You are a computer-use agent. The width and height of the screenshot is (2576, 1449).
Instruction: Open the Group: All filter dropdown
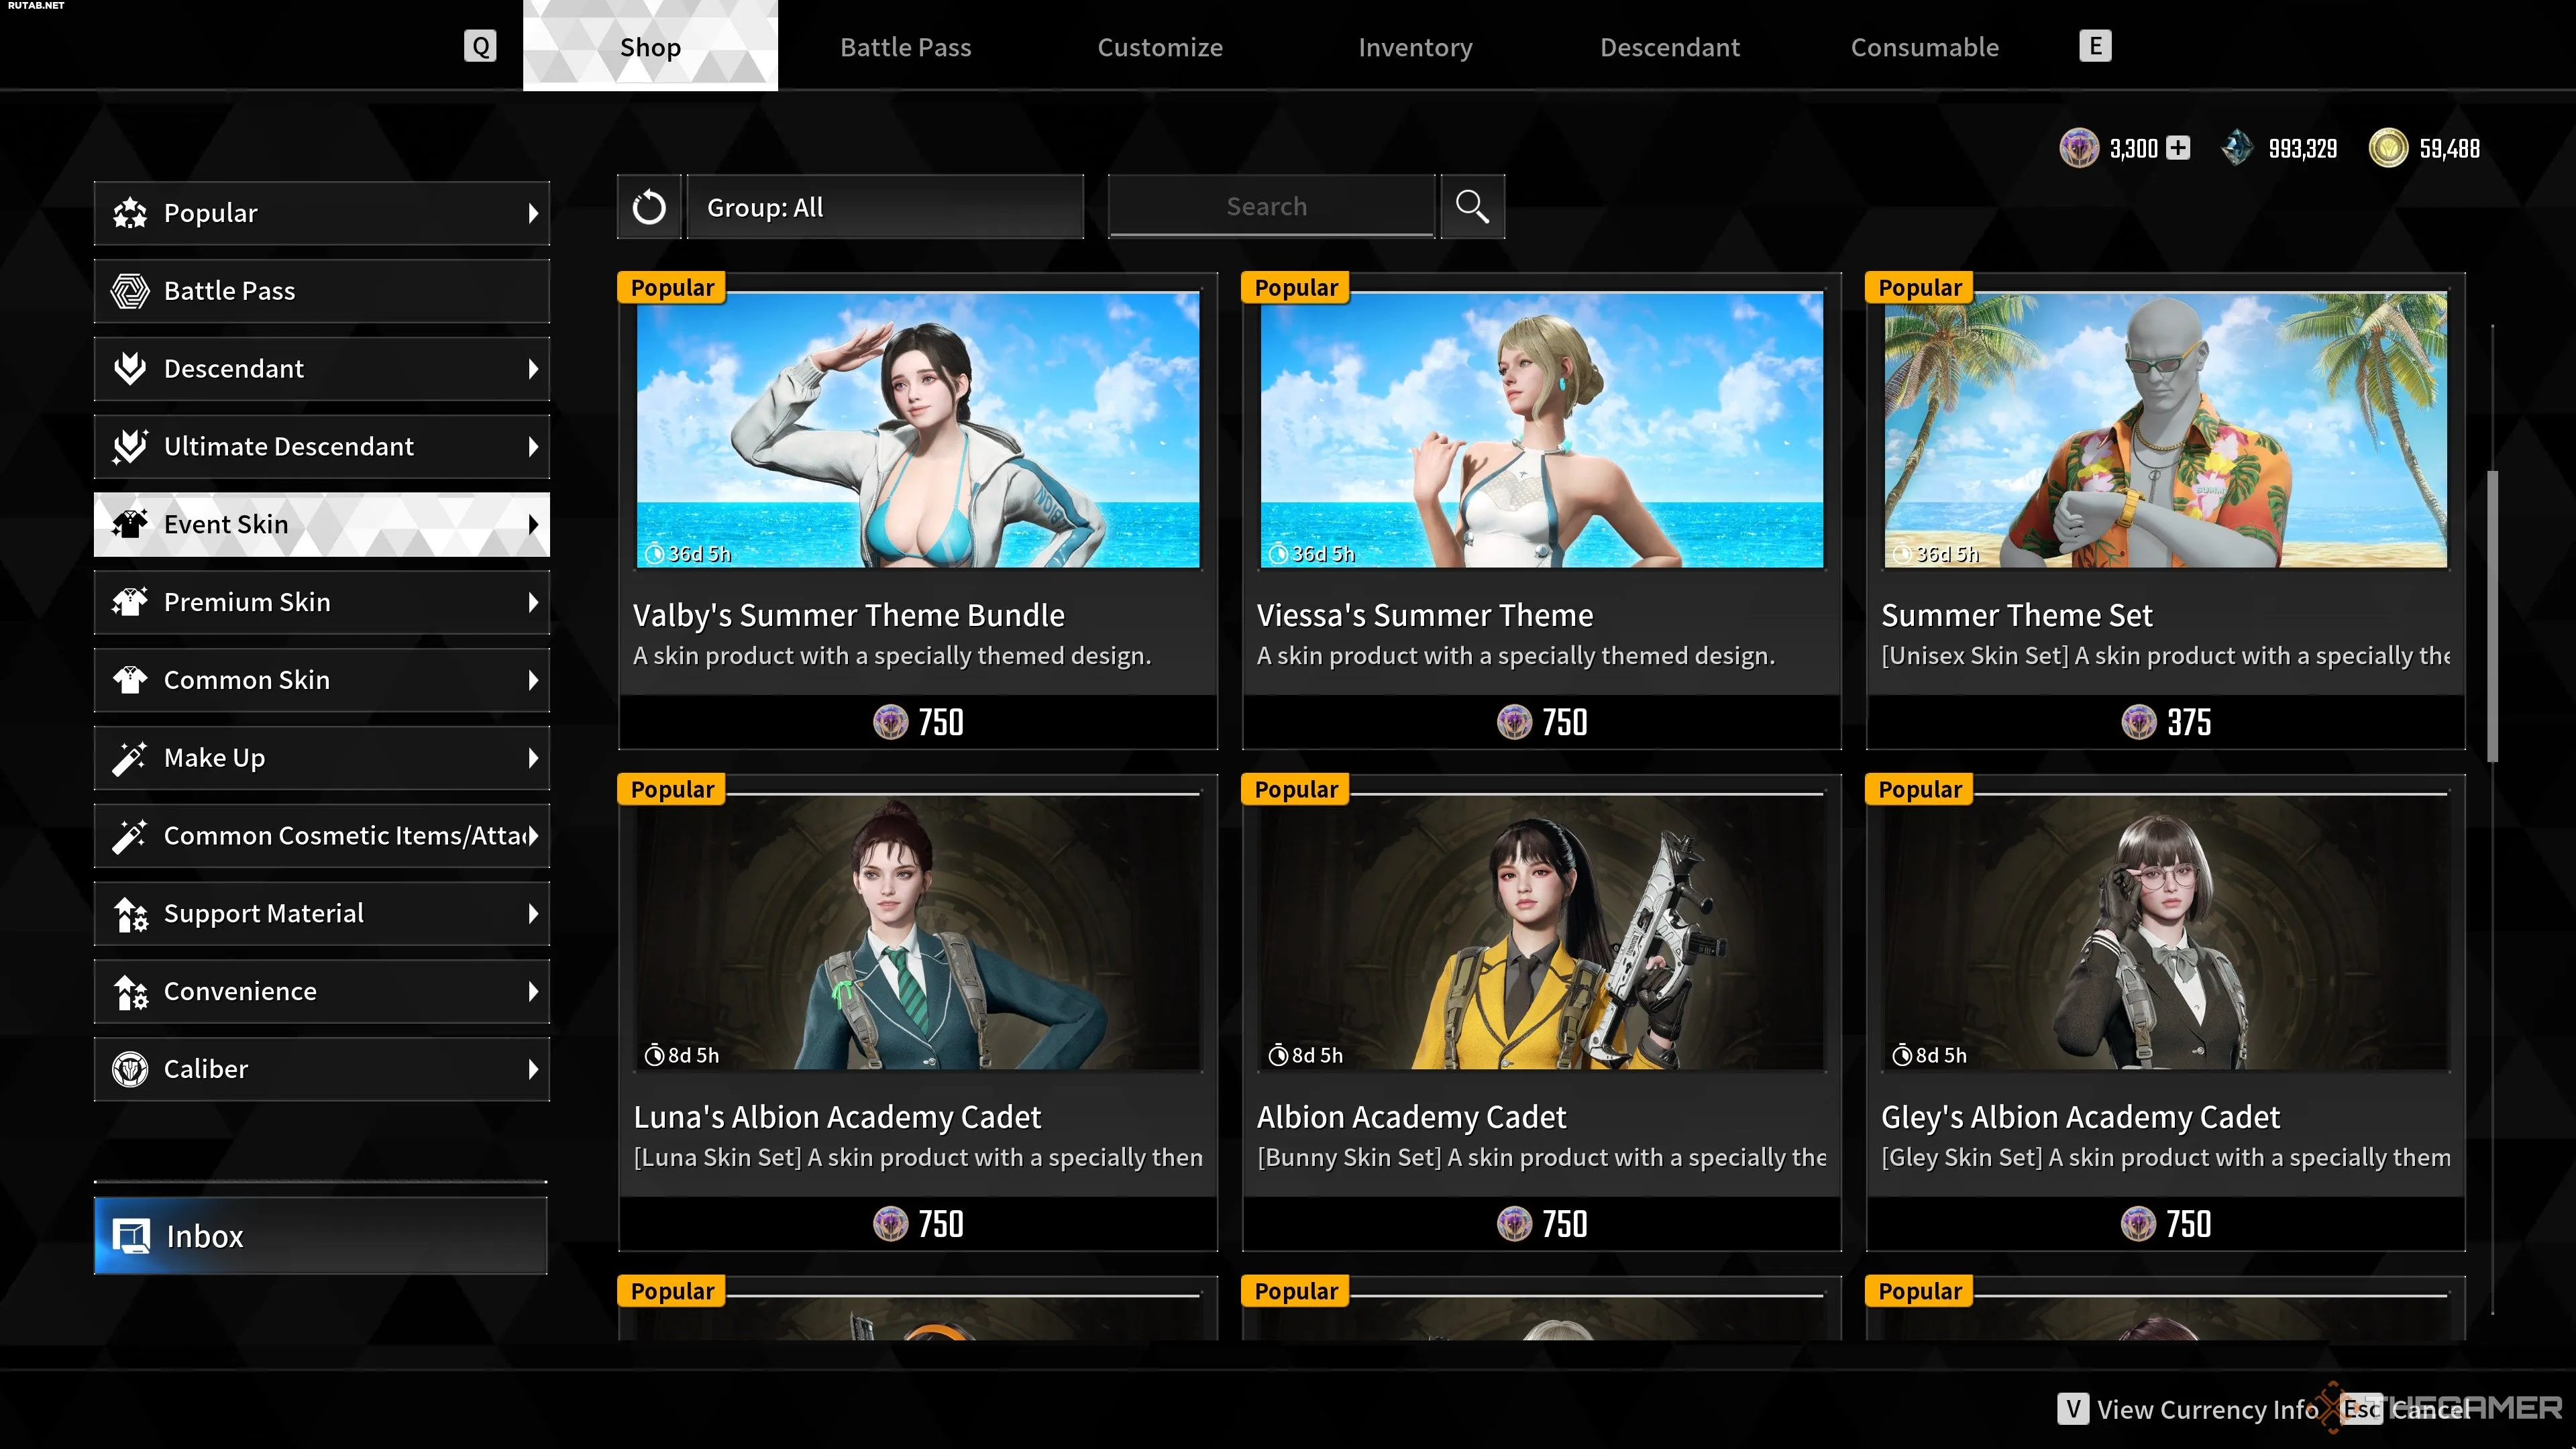coord(884,207)
